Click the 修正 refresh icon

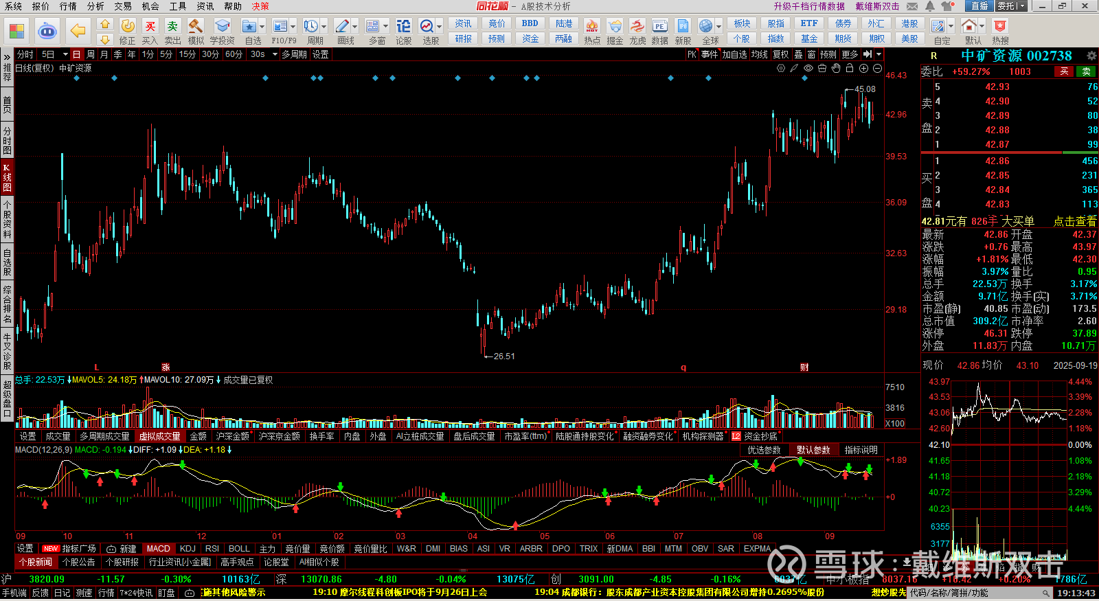pyautogui.click(x=128, y=26)
